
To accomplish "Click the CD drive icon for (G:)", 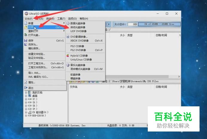I will [30, 112].
